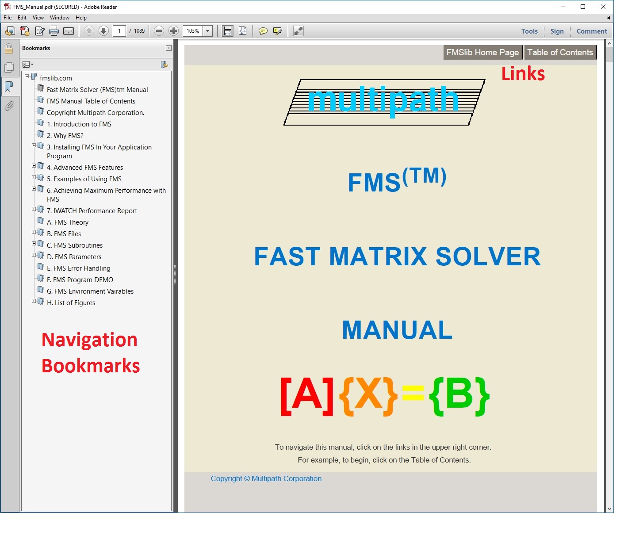Expand bookmark 6. Achieving Maximum Performance
The height and width of the screenshot is (543, 620).
34,189
